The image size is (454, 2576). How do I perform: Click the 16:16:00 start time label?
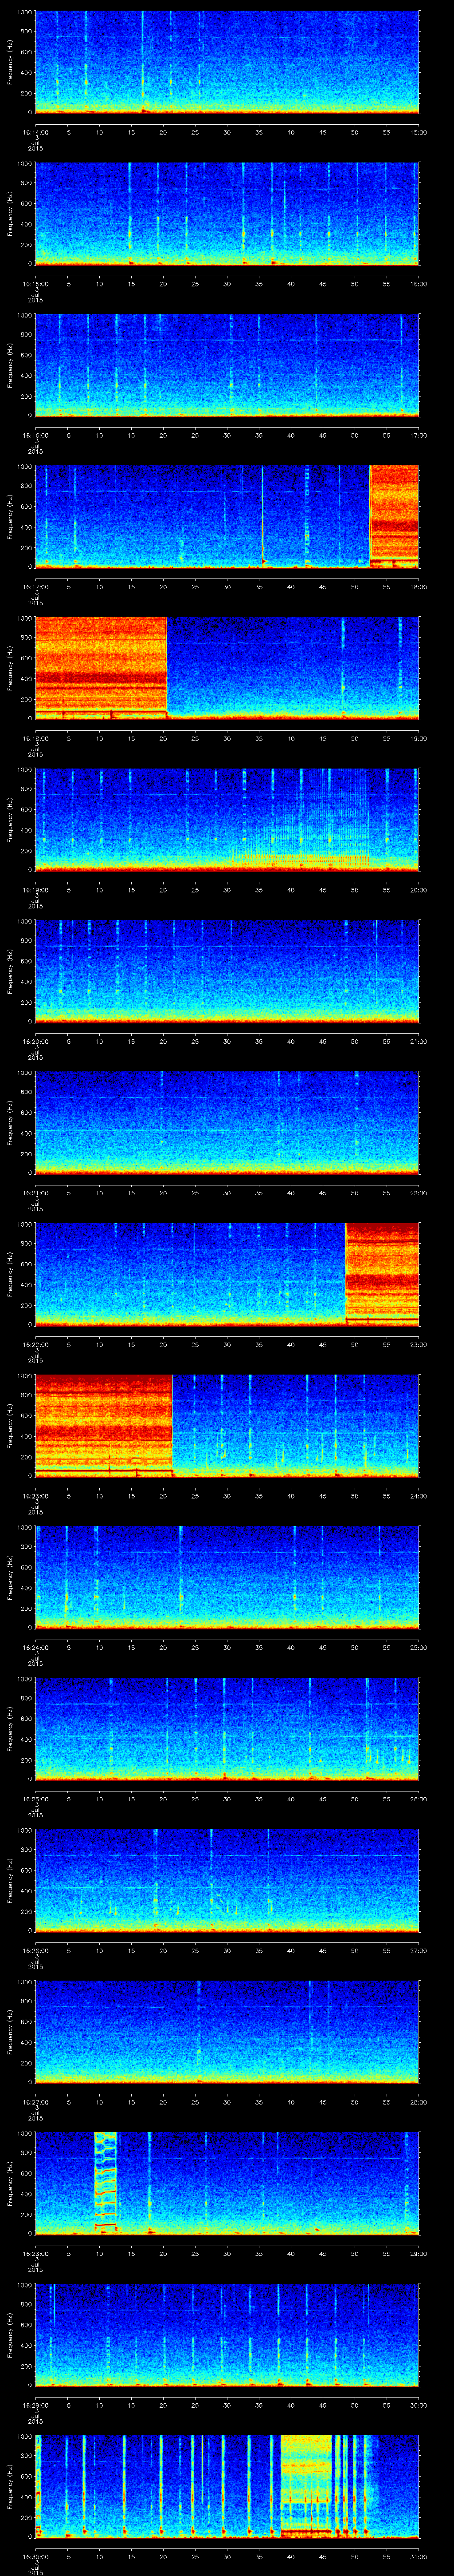click(x=35, y=435)
